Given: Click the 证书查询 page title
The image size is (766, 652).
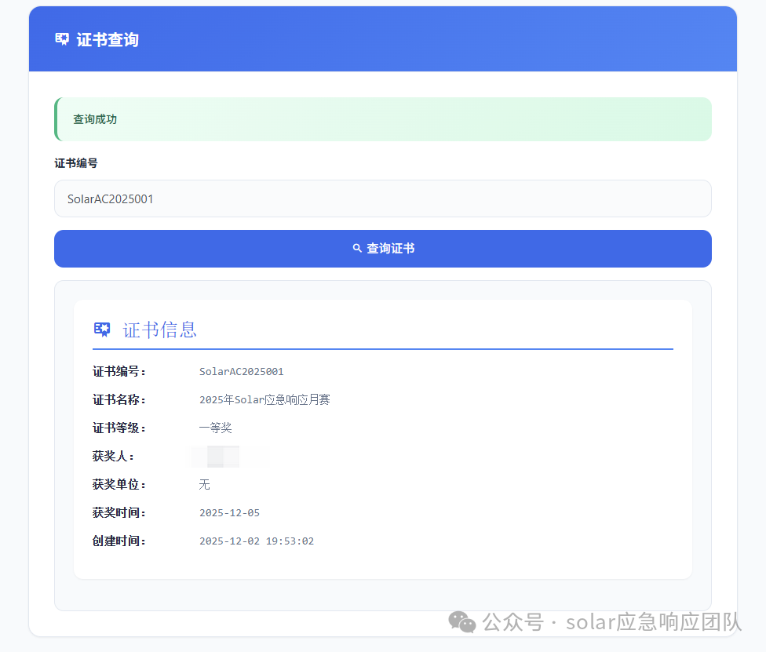Looking at the screenshot, I should coord(108,39).
